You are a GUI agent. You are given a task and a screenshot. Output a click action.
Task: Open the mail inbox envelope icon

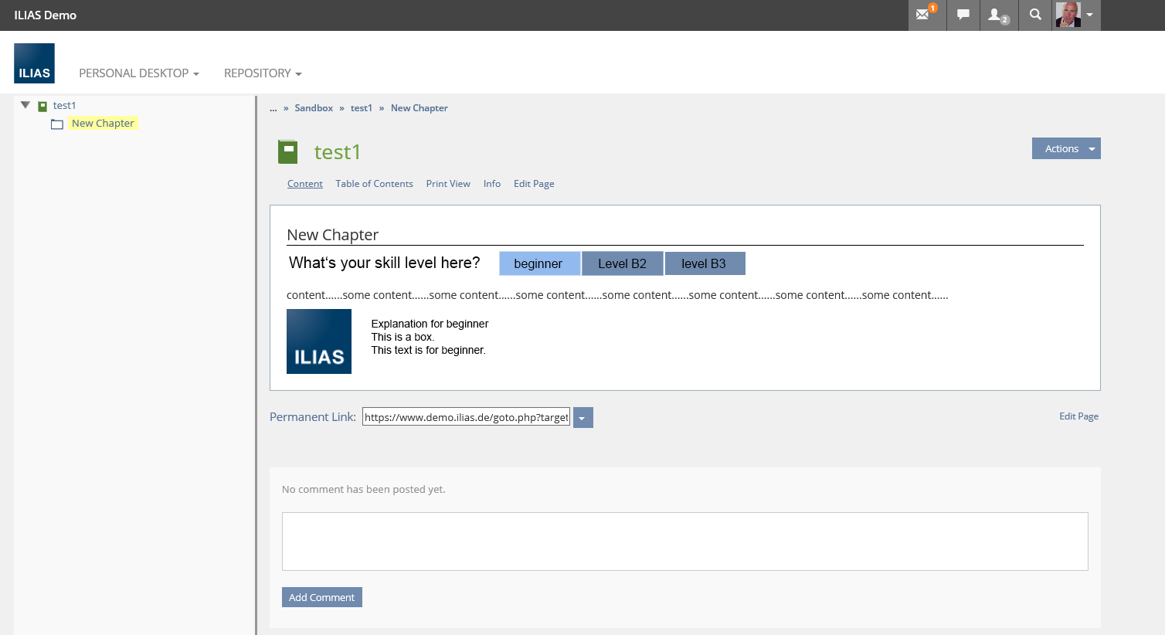tap(923, 15)
